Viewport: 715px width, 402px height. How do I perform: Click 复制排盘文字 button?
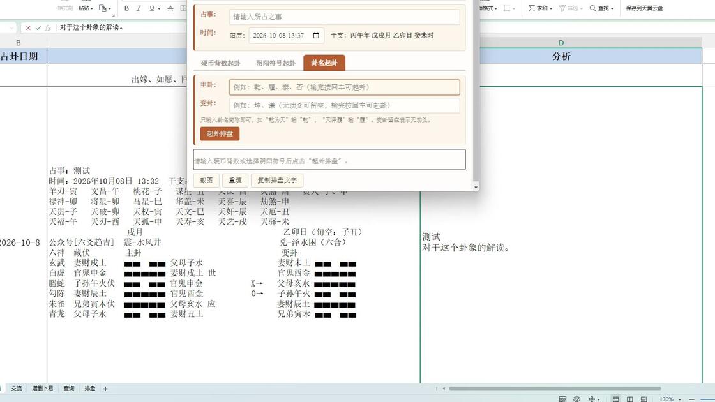tap(277, 181)
